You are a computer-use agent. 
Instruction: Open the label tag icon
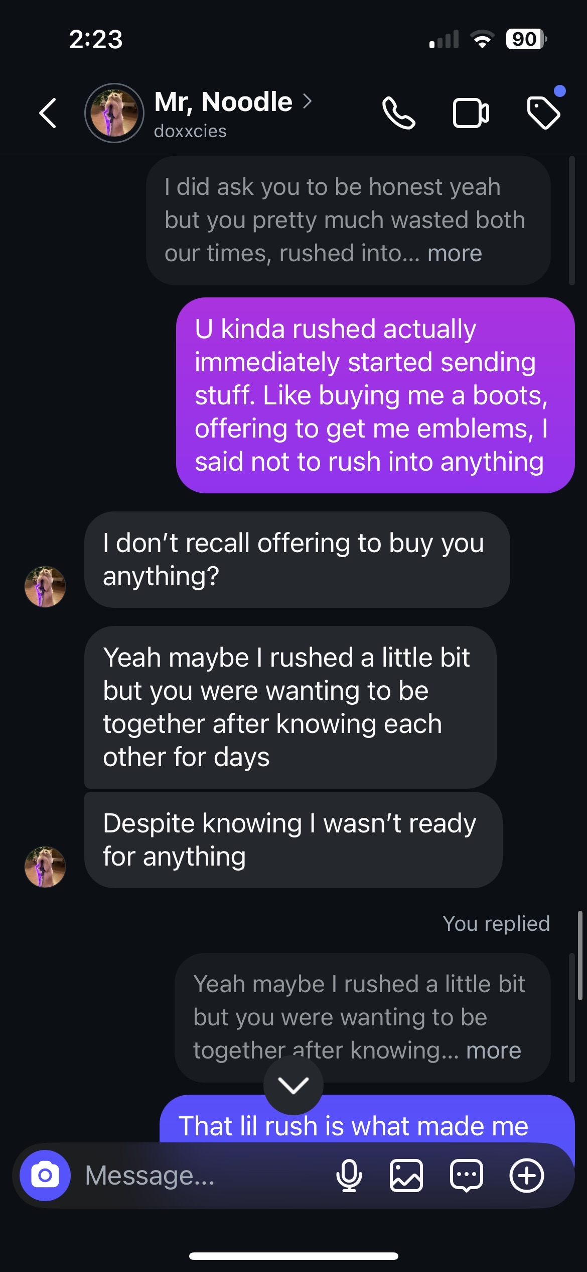544,113
